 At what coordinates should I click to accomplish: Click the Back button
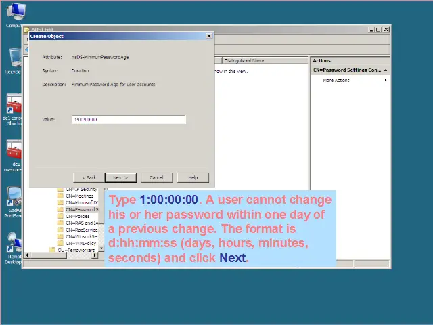(89, 177)
